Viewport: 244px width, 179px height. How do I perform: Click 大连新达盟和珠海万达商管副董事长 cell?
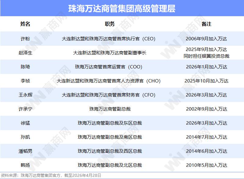pyautogui.click(x=110, y=53)
